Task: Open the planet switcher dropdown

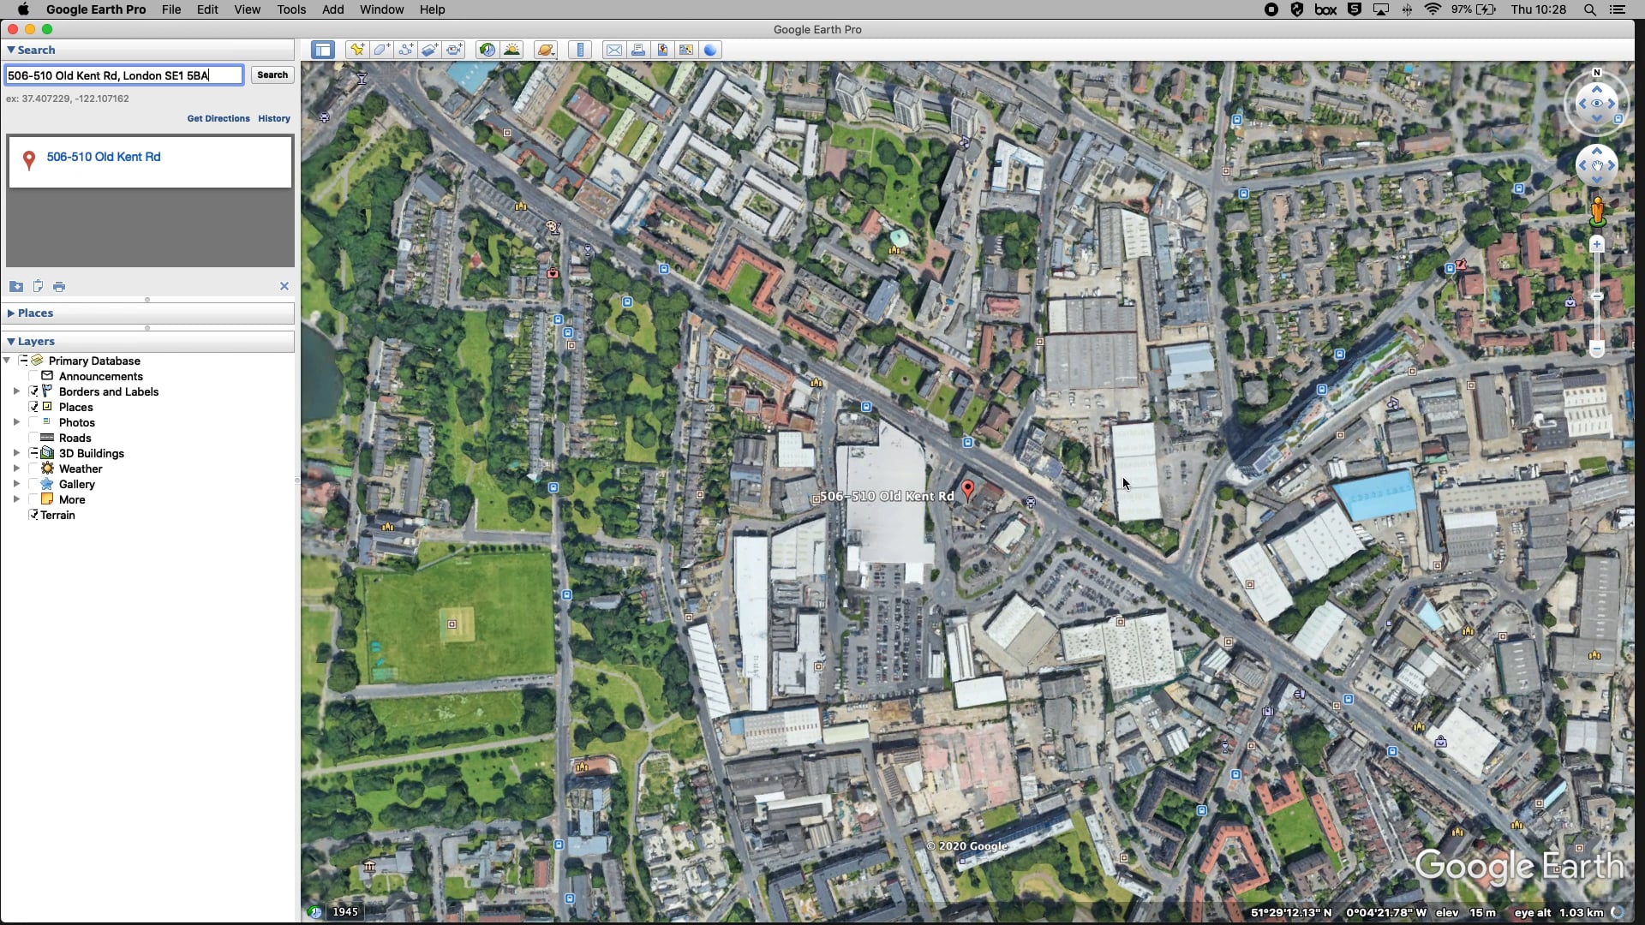Action: 546,50
